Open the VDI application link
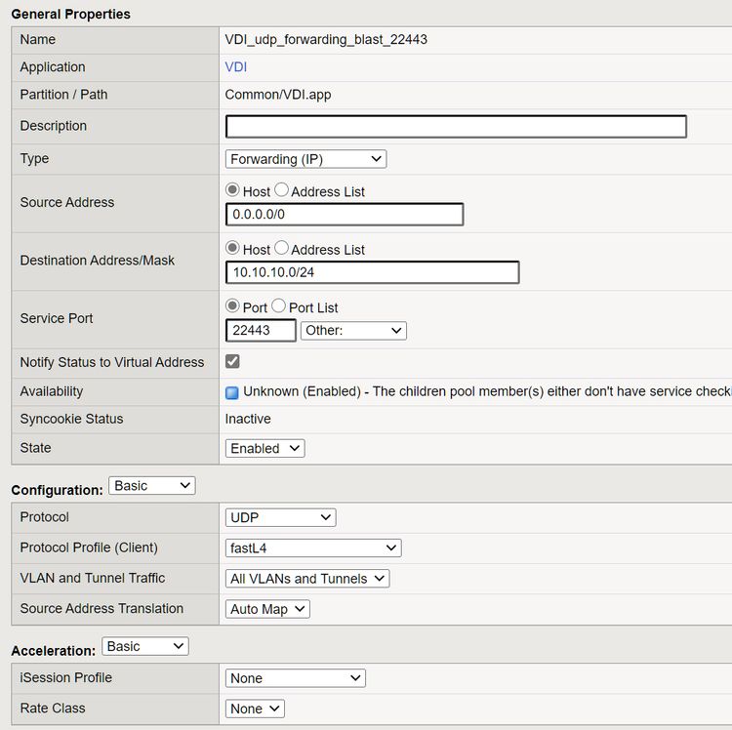The height and width of the screenshot is (730, 732). tap(235, 67)
